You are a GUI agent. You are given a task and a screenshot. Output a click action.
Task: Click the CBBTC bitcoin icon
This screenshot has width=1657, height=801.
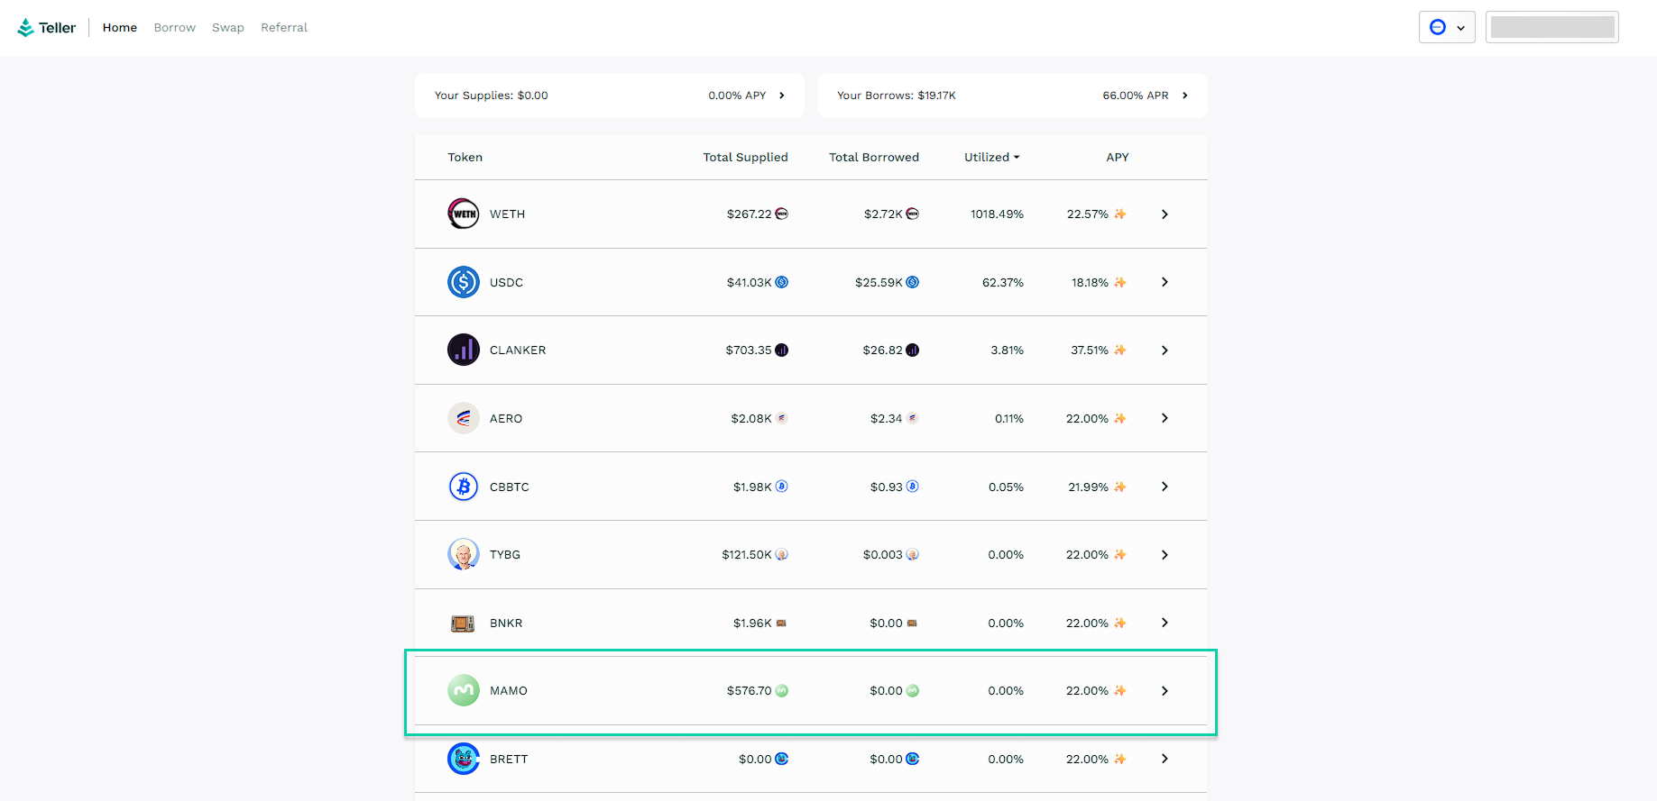pos(464,487)
